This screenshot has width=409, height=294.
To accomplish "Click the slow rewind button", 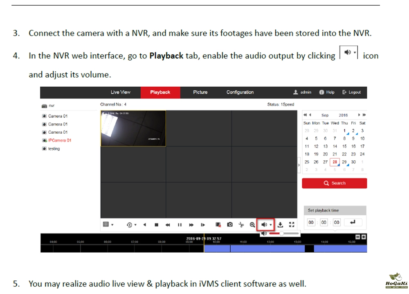I will click(x=168, y=224).
